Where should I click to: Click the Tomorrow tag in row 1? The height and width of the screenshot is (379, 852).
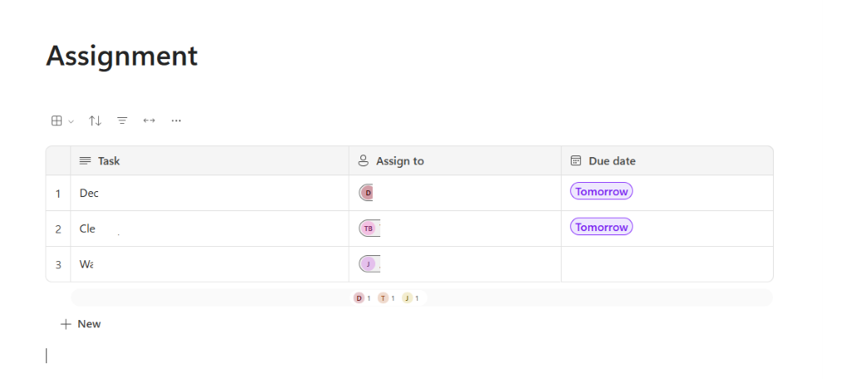tap(602, 191)
